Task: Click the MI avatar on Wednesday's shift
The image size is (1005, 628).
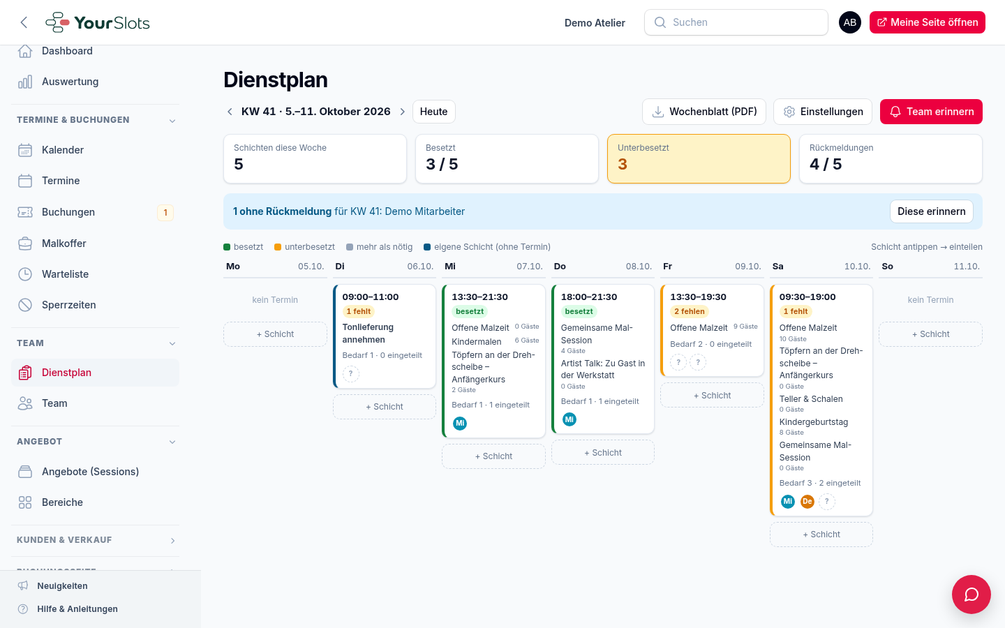Action: pos(460,424)
